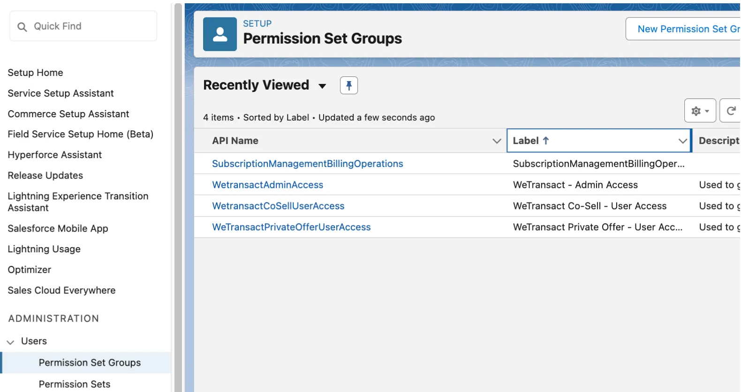
Task: Pin the Recently Viewed list view
Action: tap(348, 85)
